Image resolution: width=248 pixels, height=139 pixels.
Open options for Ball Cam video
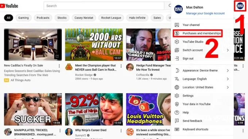point(121,66)
